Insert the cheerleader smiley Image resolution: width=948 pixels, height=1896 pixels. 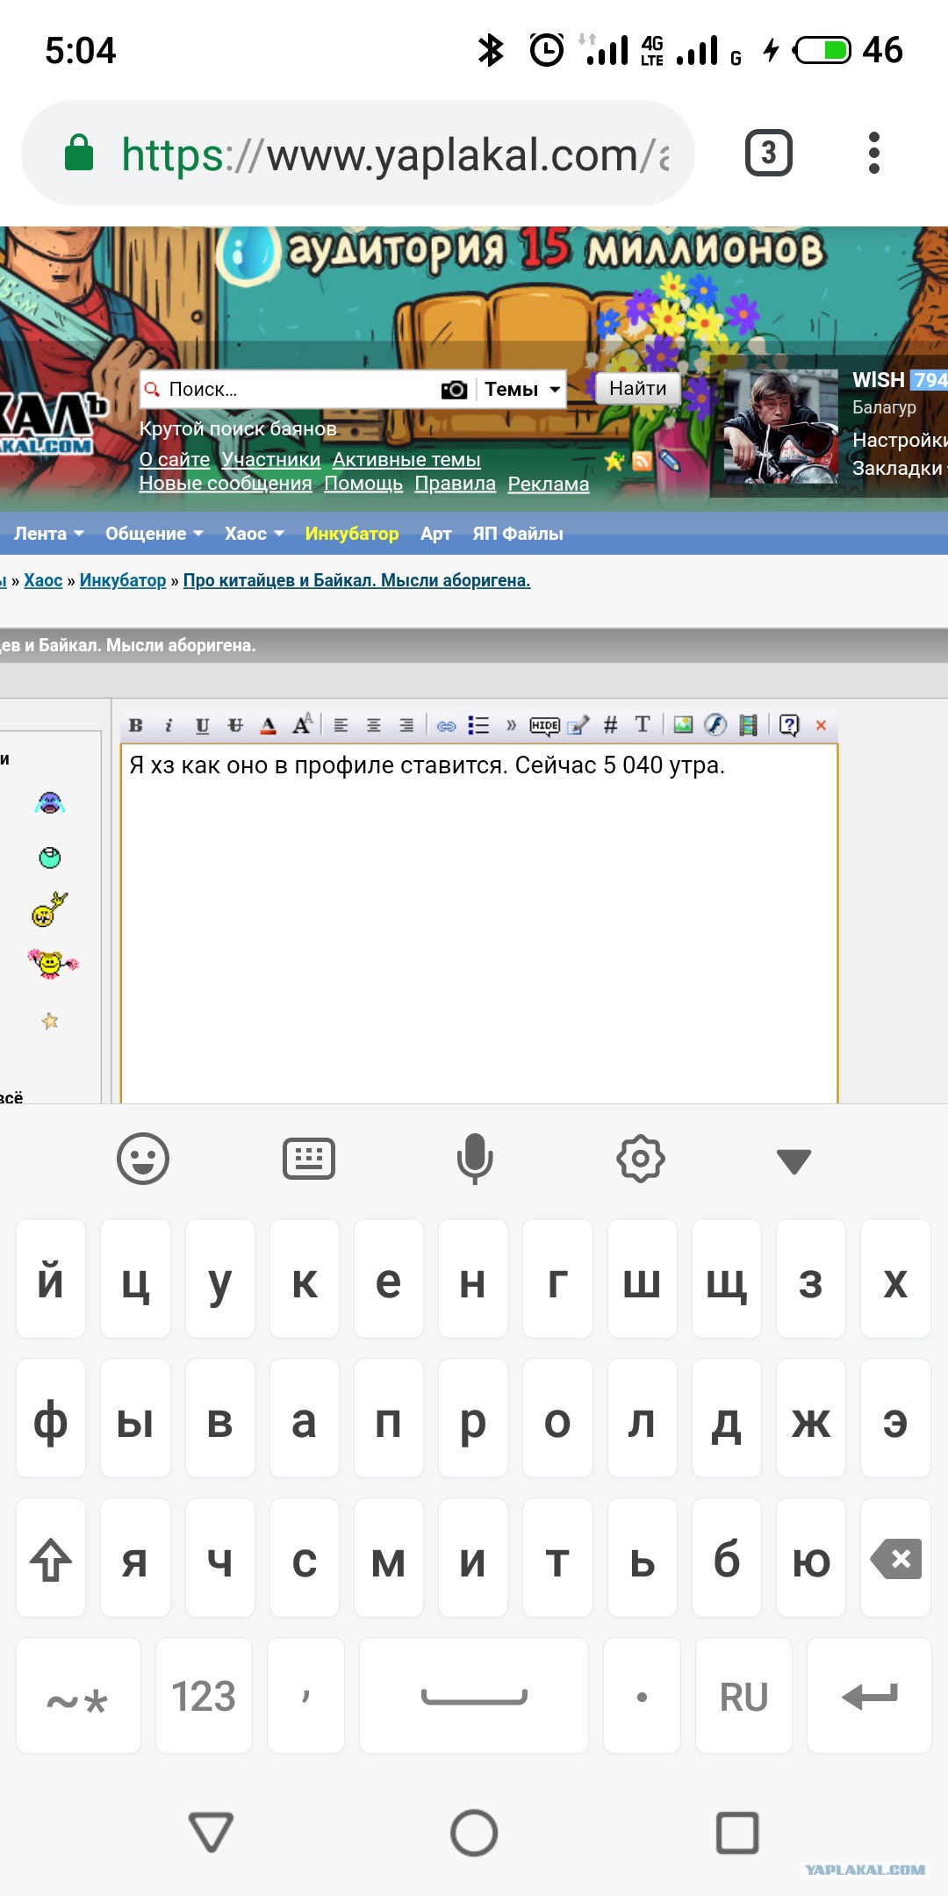pos(52,963)
